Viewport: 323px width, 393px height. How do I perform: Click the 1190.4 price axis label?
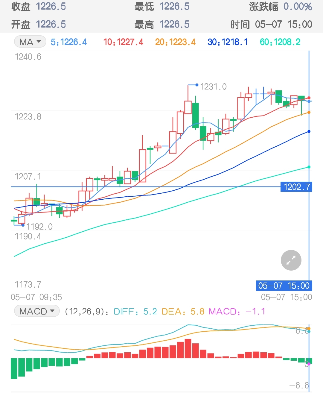pyautogui.click(x=28, y=236)
